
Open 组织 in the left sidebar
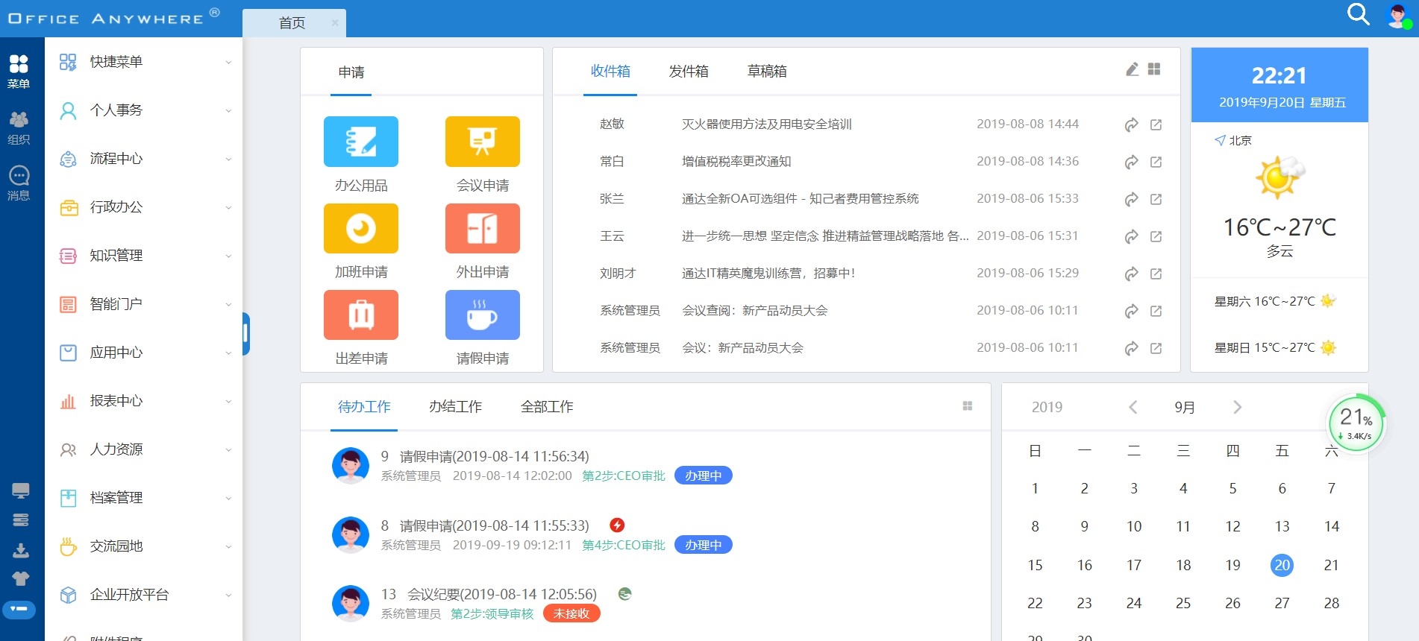pos(19,127)
